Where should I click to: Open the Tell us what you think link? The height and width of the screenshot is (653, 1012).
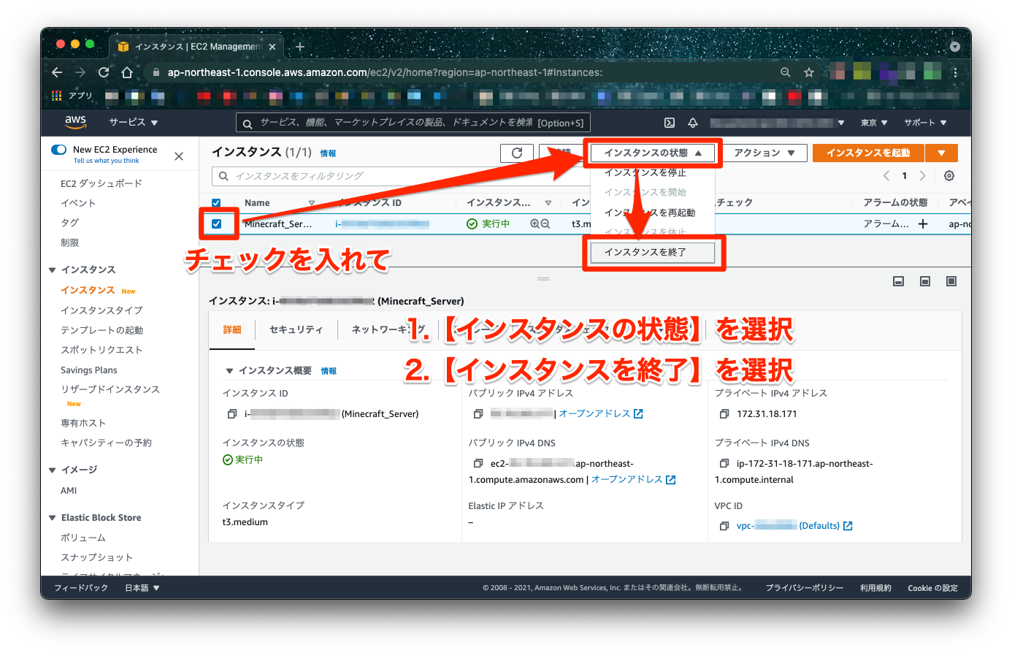pos(106,161)
